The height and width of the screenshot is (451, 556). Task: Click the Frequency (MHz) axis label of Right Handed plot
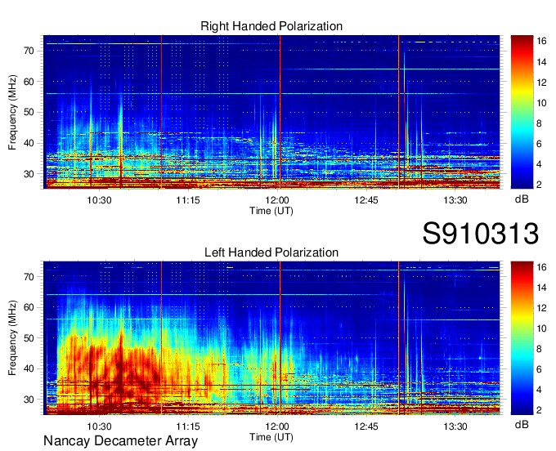pyautogui.click(x=12, y=112)
